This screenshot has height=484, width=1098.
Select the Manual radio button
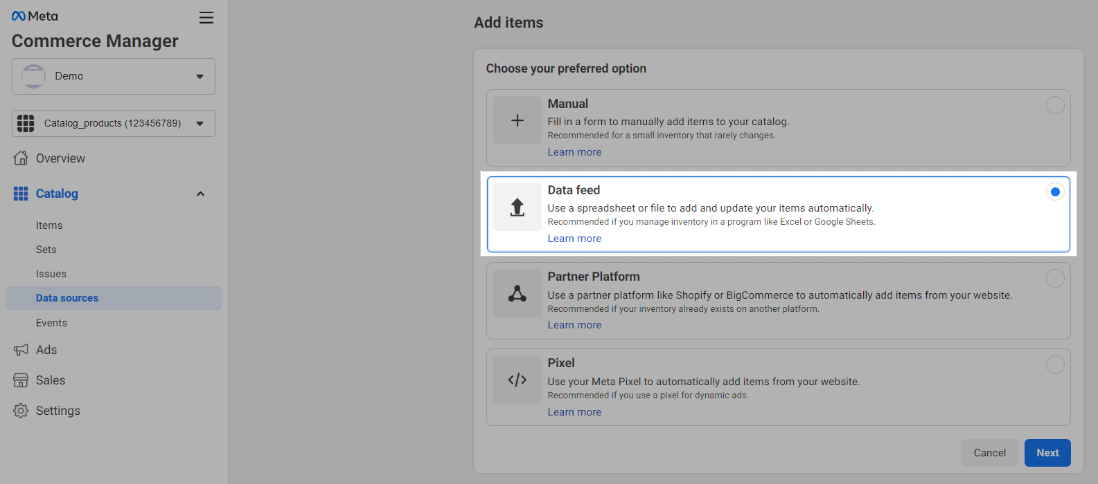point(1054,105)
